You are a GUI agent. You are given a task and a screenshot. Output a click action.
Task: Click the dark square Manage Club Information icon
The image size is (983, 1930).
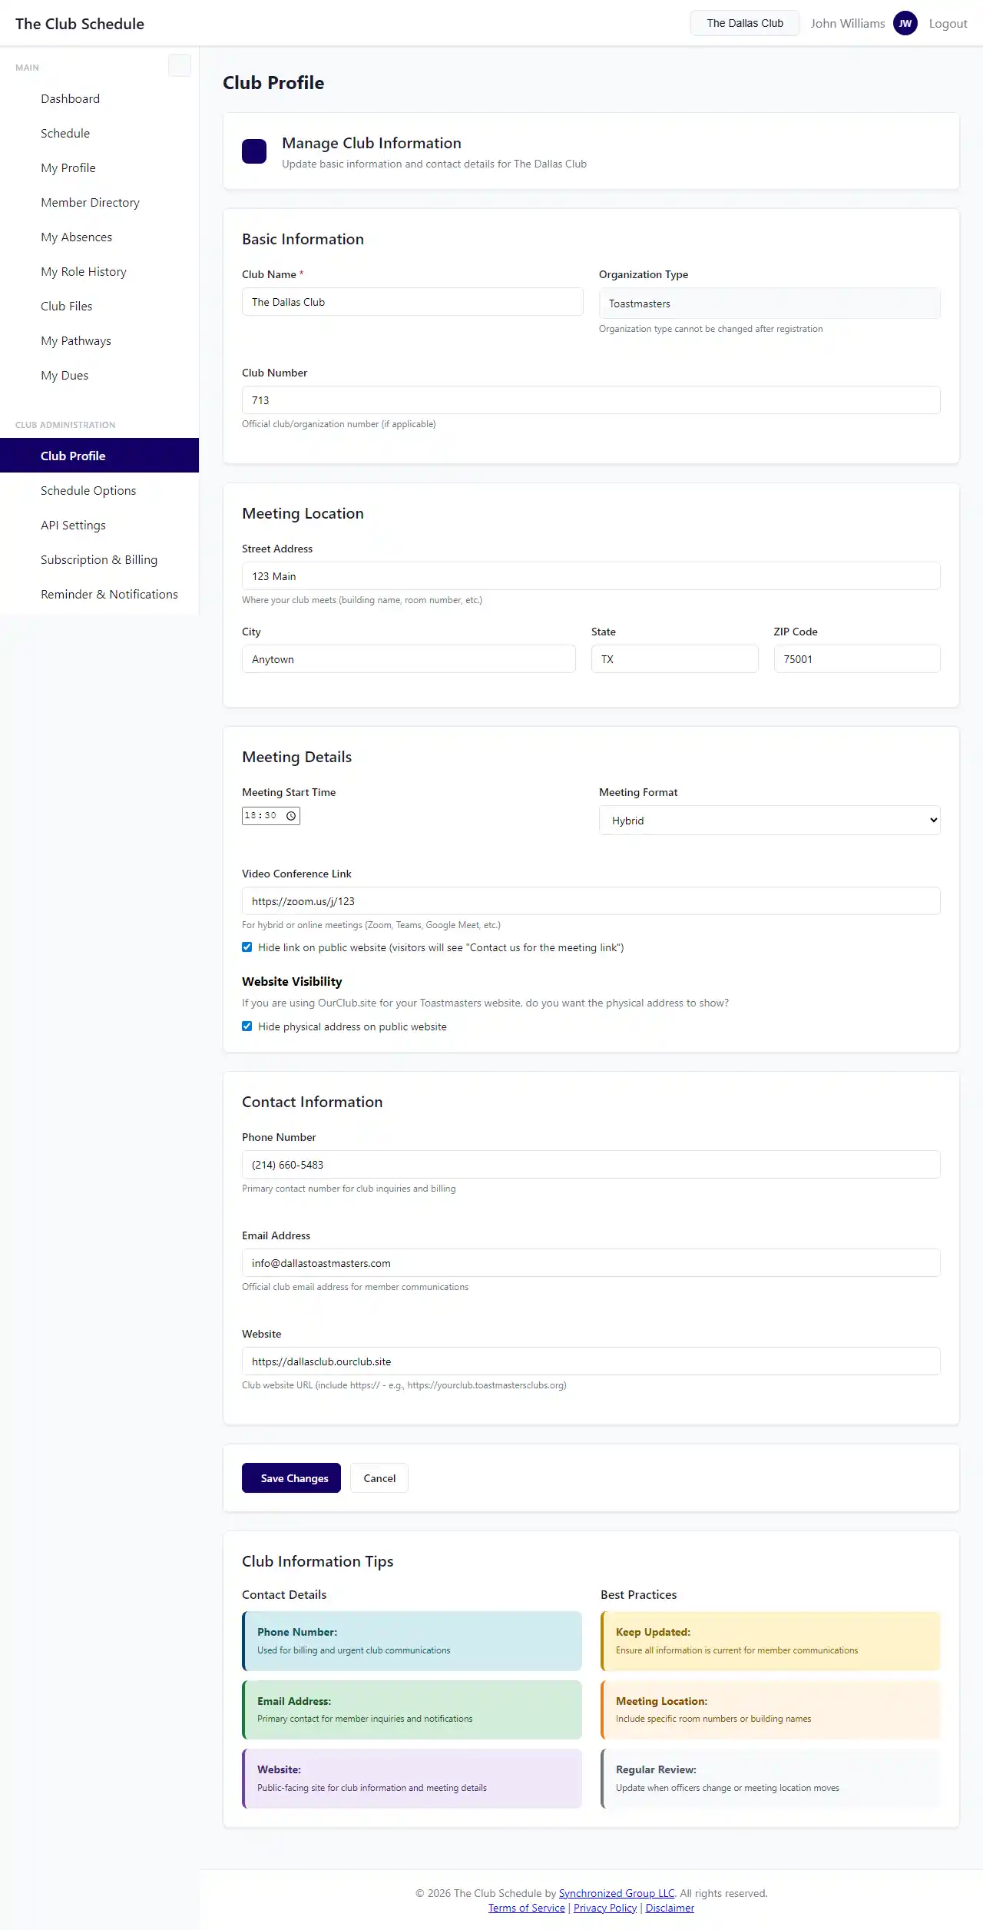254,151
